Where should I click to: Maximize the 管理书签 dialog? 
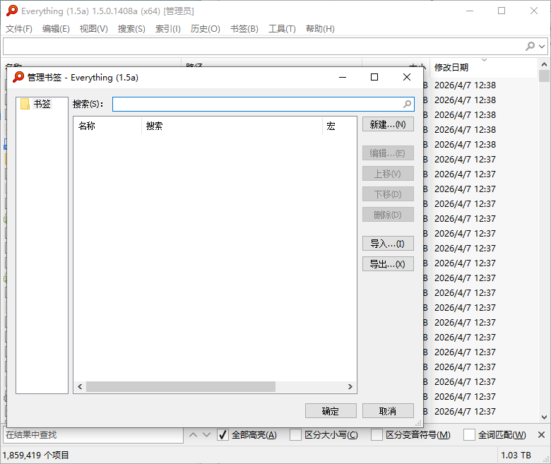374,77
